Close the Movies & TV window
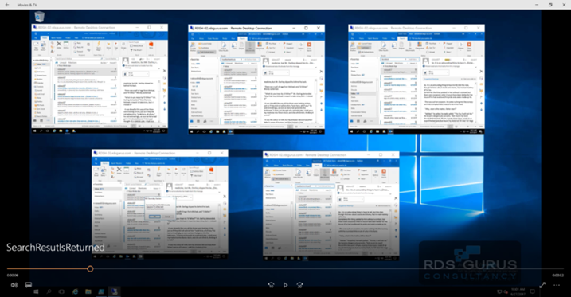The image size is (571, 297). point(564,5)
